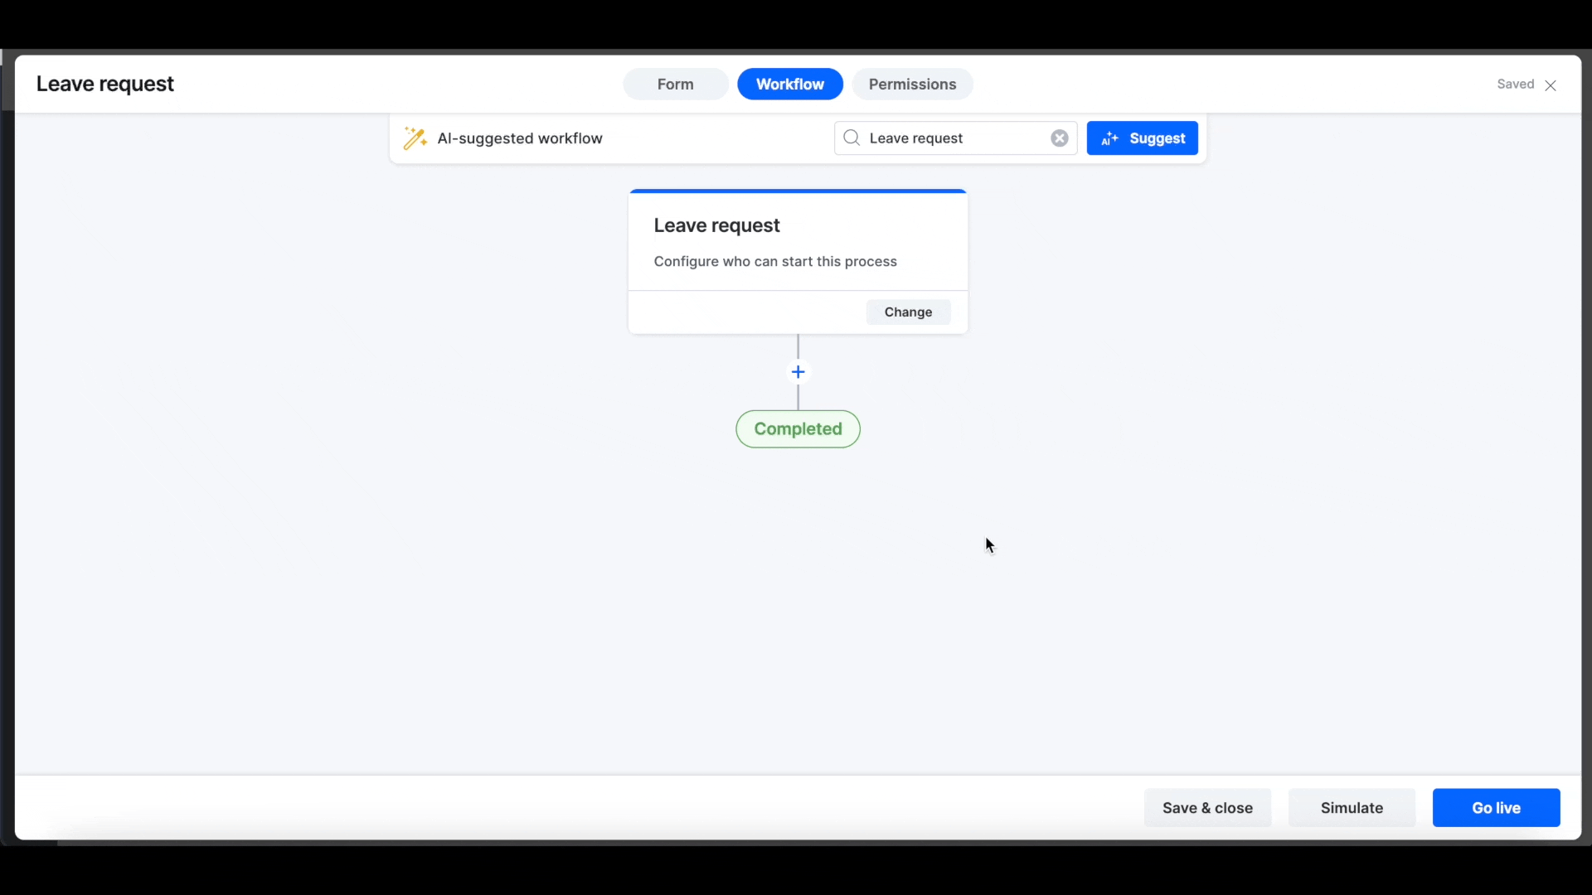Screen dimensions: 1592x895
Task: Click the AI-suggested workflow wand icon
Action: [x=415, y=138]
